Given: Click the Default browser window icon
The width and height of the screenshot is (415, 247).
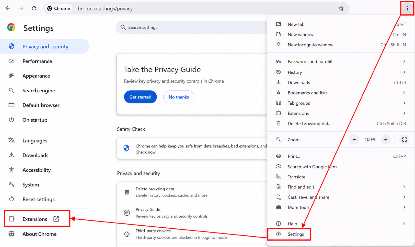Looking at the screenshot, I should (11, 105).
